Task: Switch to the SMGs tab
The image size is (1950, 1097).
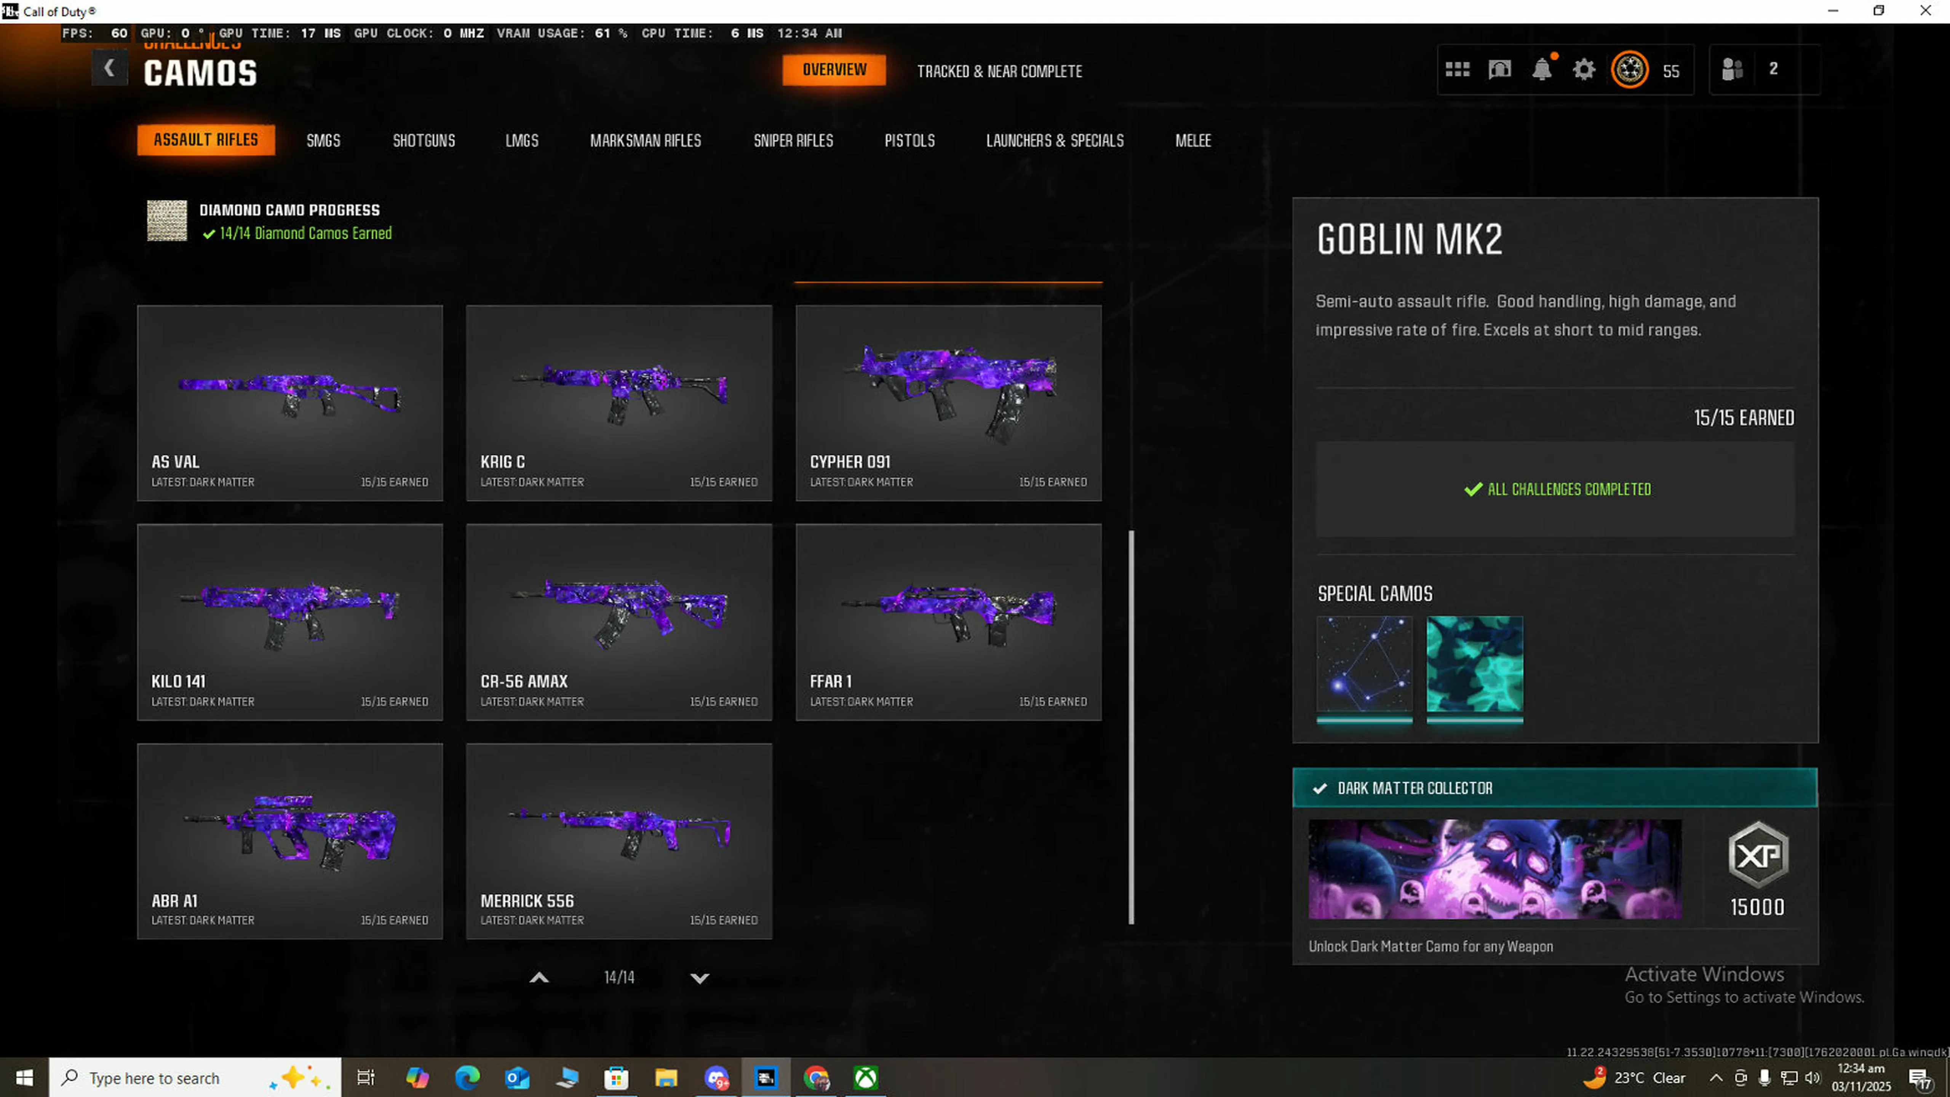Action: click(x=323, y=141)
